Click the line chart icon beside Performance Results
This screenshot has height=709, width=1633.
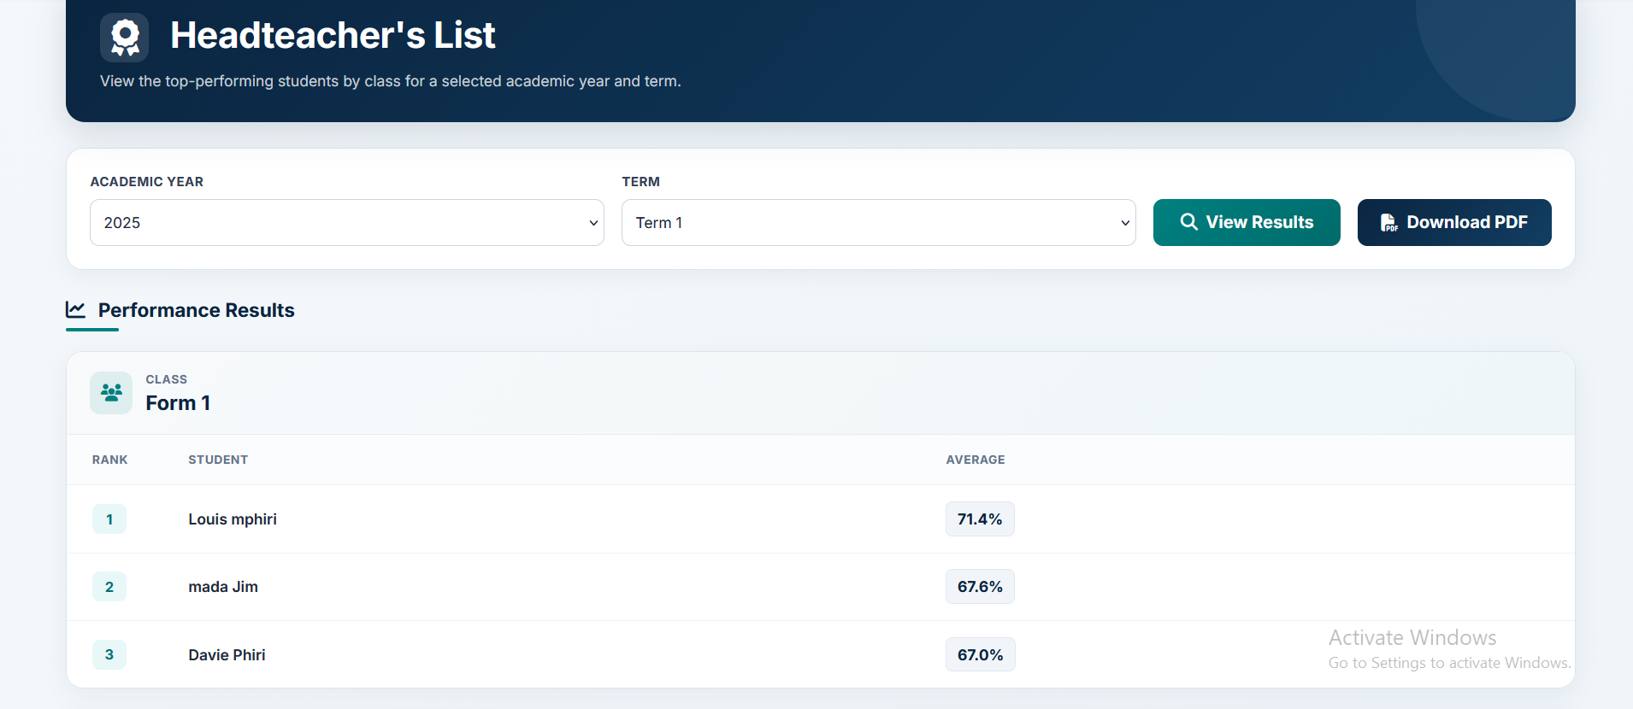point(76,309)
